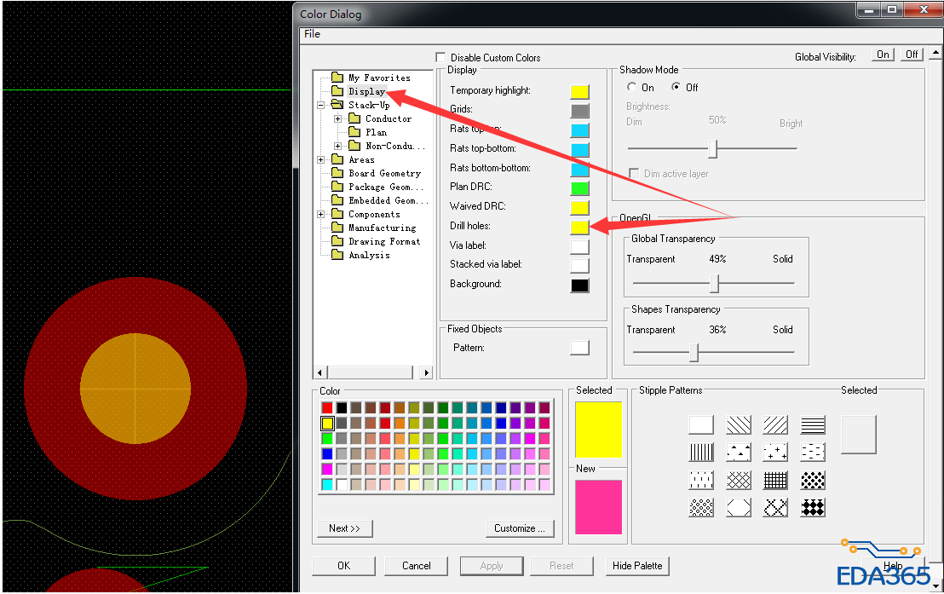This screenshot has height=594, width=944.
Task: Select the diagonal hatch stipple pattern
Action: (775, 424)
